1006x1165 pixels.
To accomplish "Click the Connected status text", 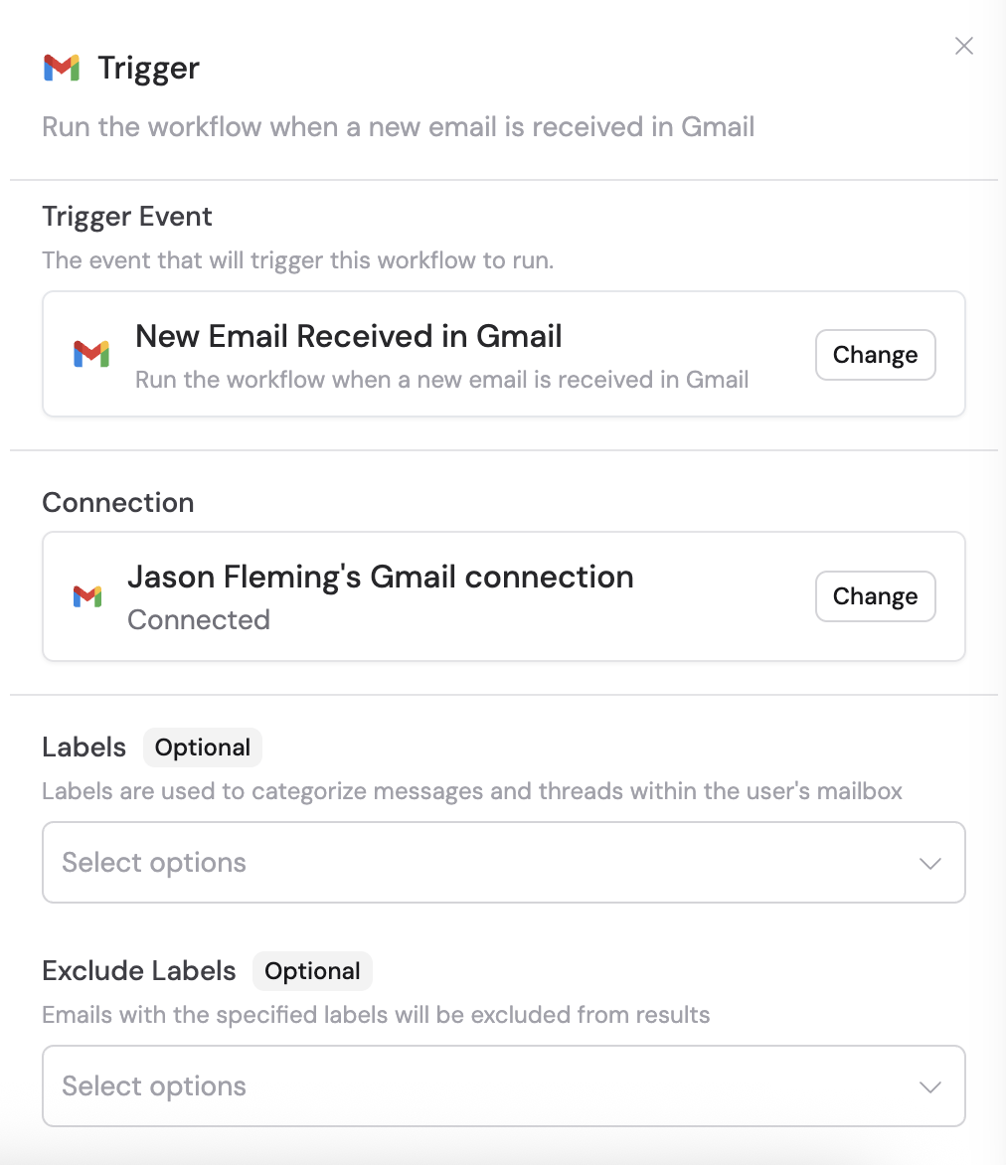I will coord(199,619).
